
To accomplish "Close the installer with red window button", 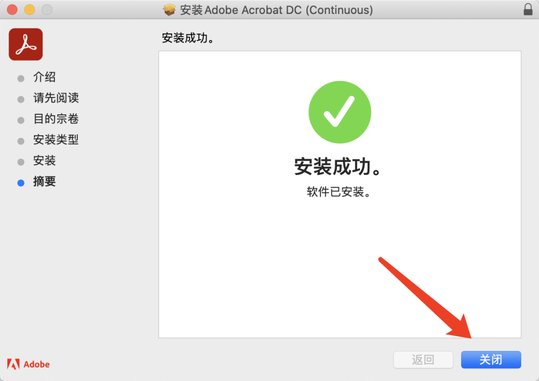I will (12, 9).
